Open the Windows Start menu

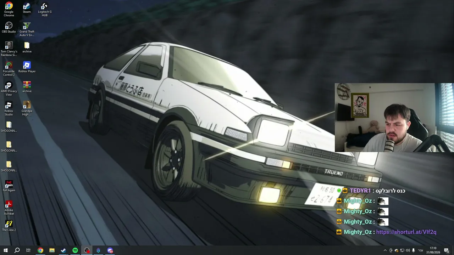click(6, 250)
